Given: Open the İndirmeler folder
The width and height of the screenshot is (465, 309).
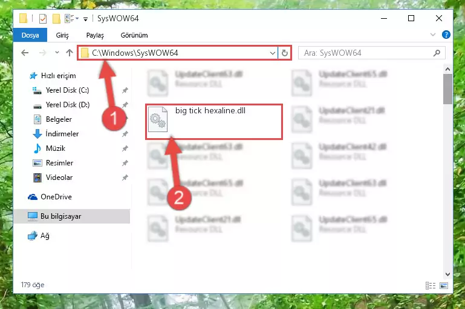Looking at the screenshot, I should click(56, 134).
